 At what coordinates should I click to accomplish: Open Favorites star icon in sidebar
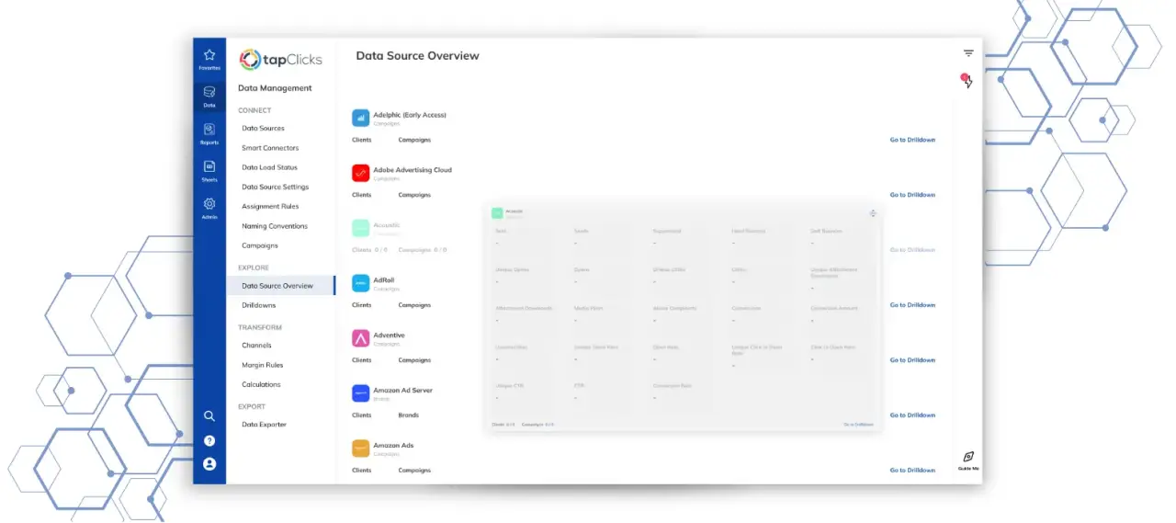209,55
